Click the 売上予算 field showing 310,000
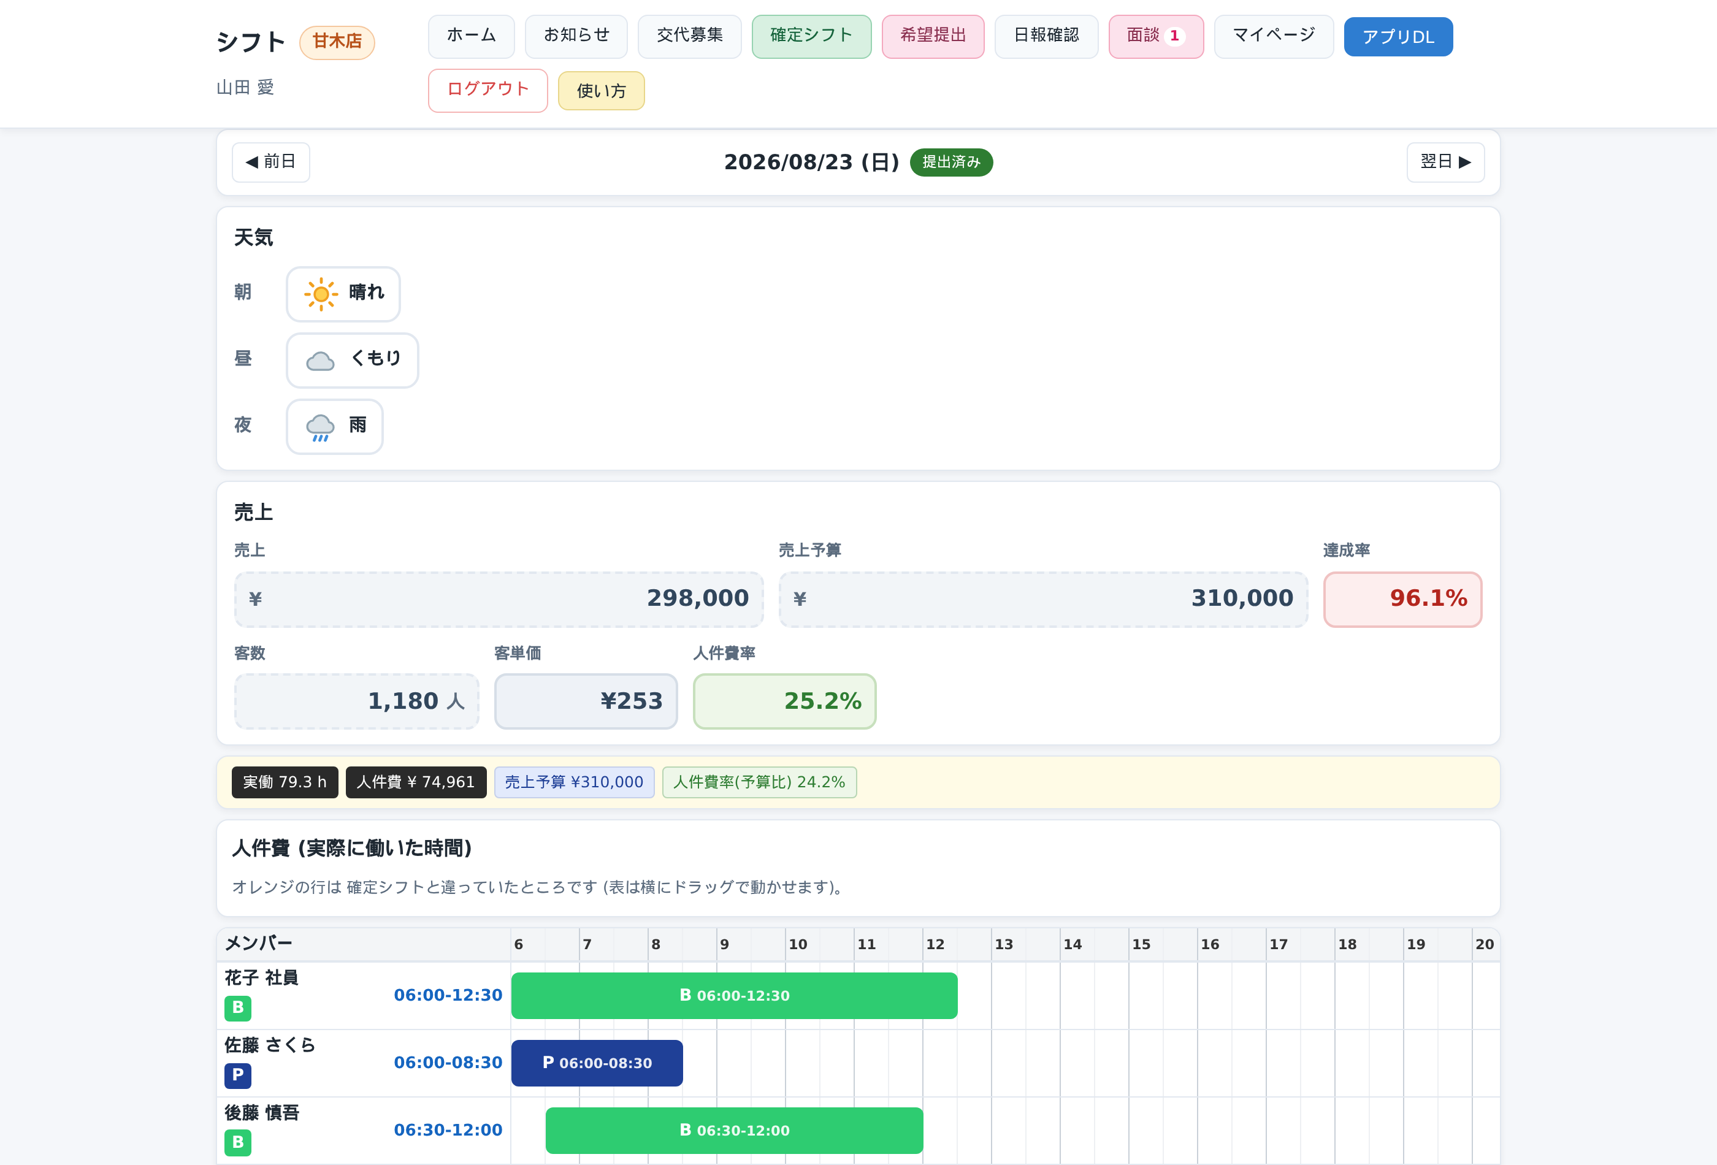 point(1043,599)
